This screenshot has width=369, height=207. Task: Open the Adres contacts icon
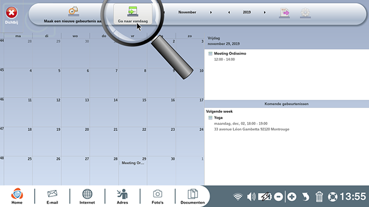pos(123,197)
